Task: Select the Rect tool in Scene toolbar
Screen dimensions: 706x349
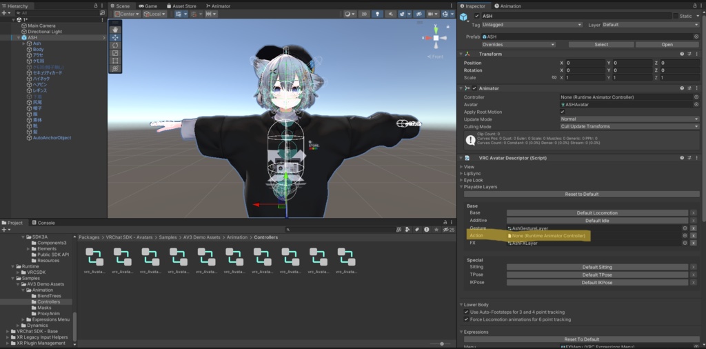Action: [x=115, y=60]
